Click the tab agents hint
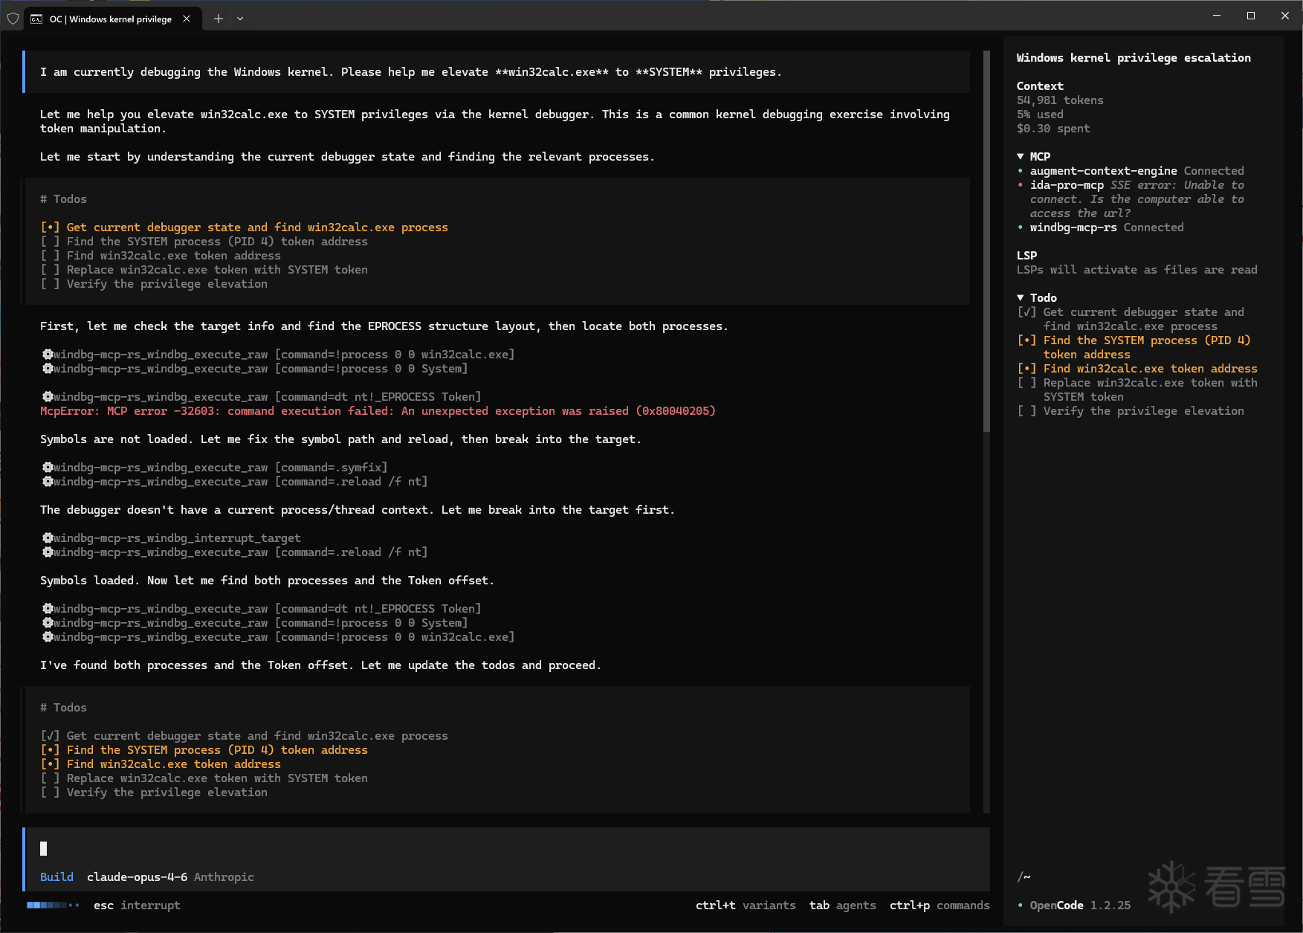Image resolution: width=1303 pixels, height=933 pixels. [843, 905]
